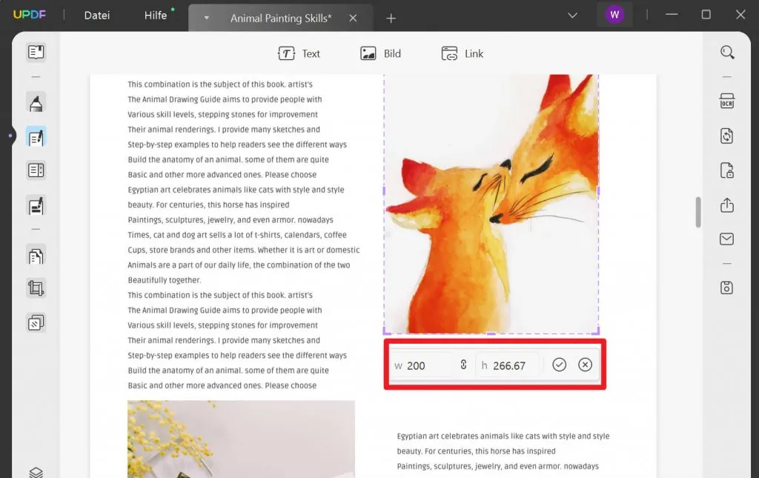759x478 pixels.
Task: Minimize the UPDF window
Action: click(x=672, y=15)
